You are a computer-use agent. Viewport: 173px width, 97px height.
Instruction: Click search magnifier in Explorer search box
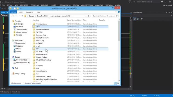click(x=117, y=16)
